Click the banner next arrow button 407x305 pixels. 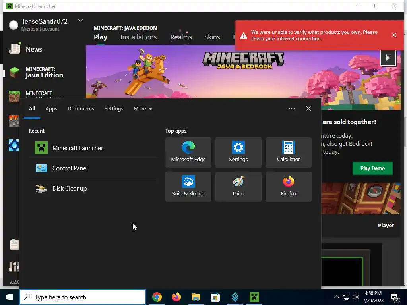pyautogui.click(x=388, y=58)
